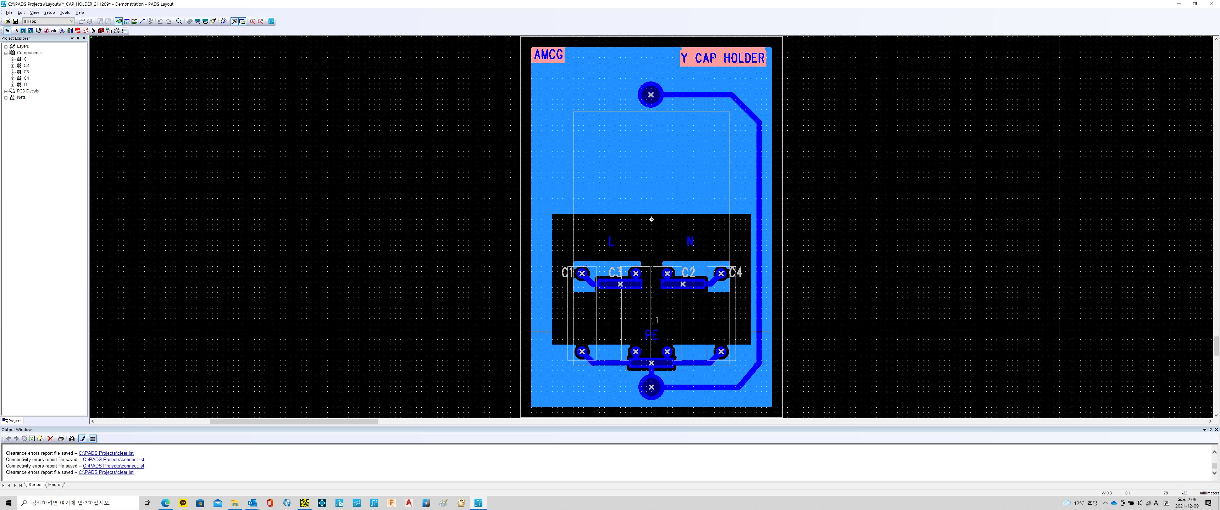1220x510 pixels.
Task: Open the first connect.lst report link
Action: tap(113, 459)
